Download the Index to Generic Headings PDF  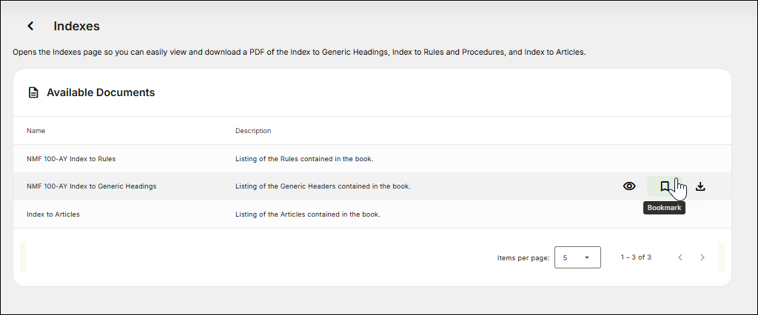700,186
